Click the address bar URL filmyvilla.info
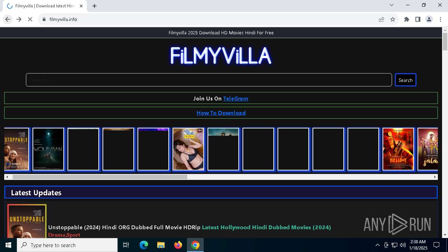 (63, 19)
